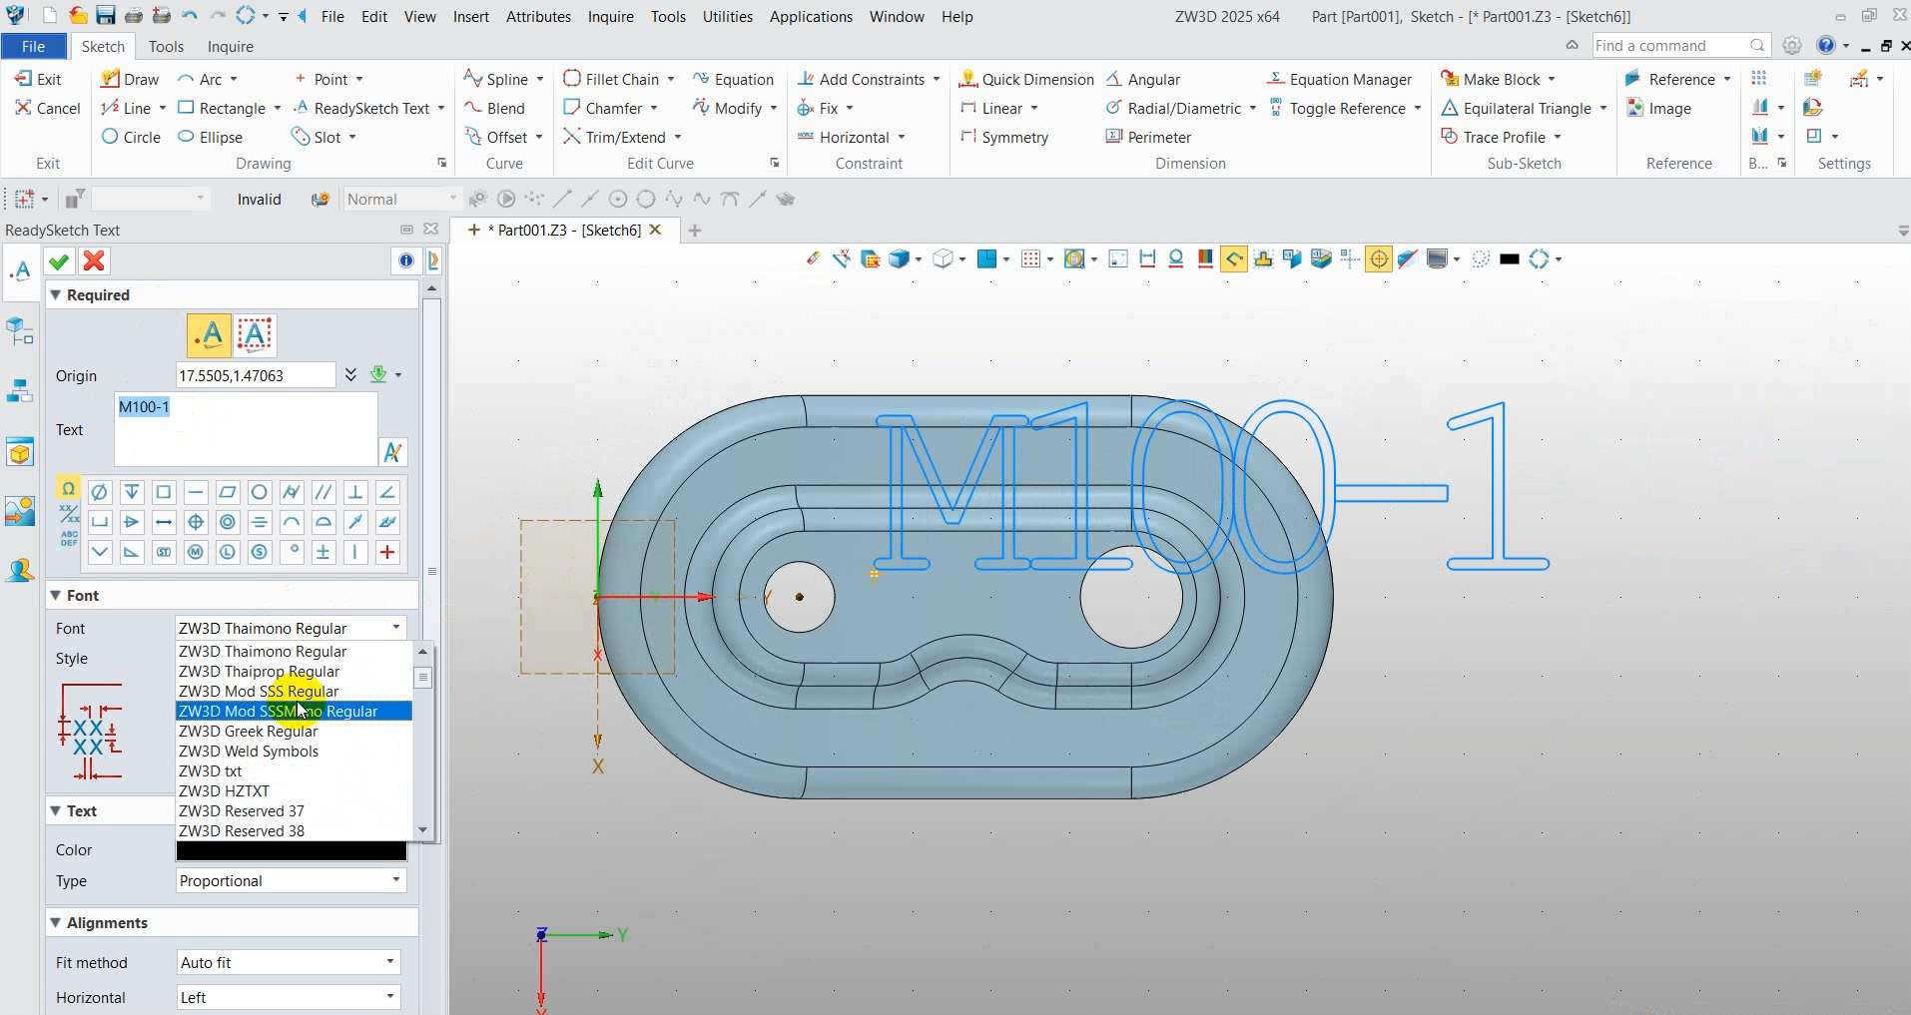Open Quick Dimension tool
Image resolution: width=1911 pixels, height=1015 pixels.
point(1026,79)
